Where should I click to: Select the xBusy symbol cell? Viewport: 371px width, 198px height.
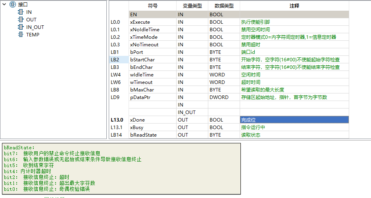(x=153, y=128)
